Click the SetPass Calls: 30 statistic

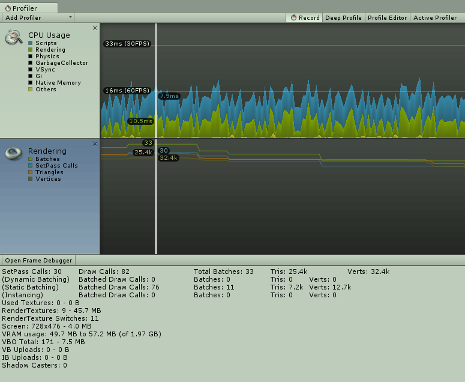click(x=32, y=271)
